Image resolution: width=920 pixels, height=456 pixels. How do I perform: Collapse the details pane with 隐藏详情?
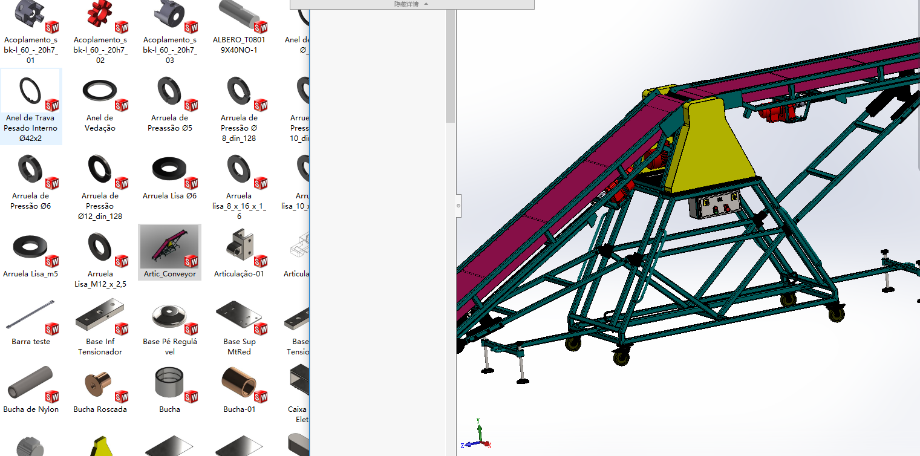[x=411, y=4]
